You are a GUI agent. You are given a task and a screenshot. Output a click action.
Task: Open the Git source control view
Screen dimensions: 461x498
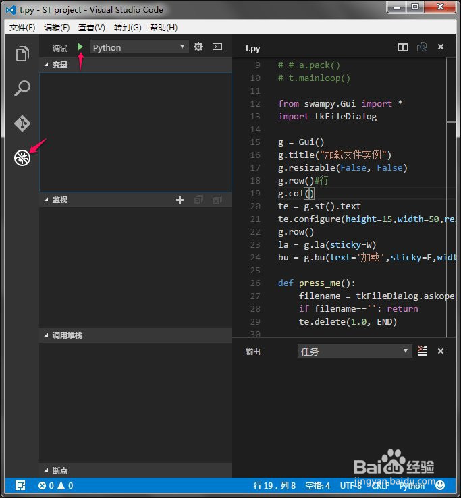point(22,123)
